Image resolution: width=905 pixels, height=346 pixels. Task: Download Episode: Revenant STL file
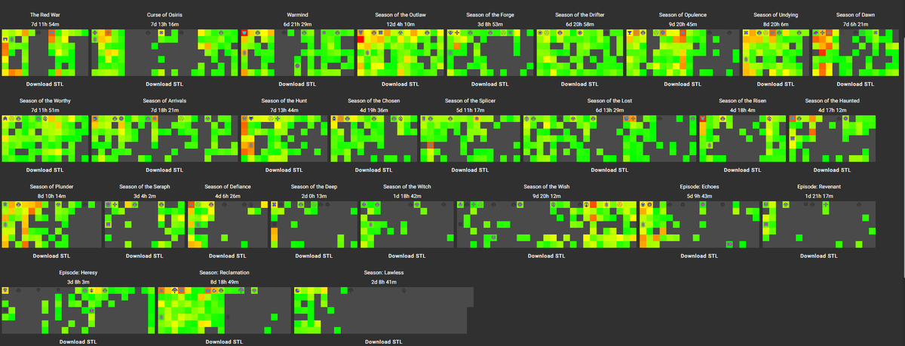click(818, 256)
